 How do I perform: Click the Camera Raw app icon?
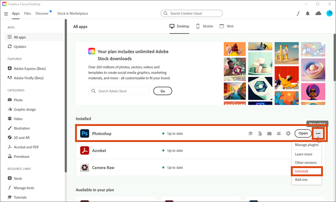point(84,168)
